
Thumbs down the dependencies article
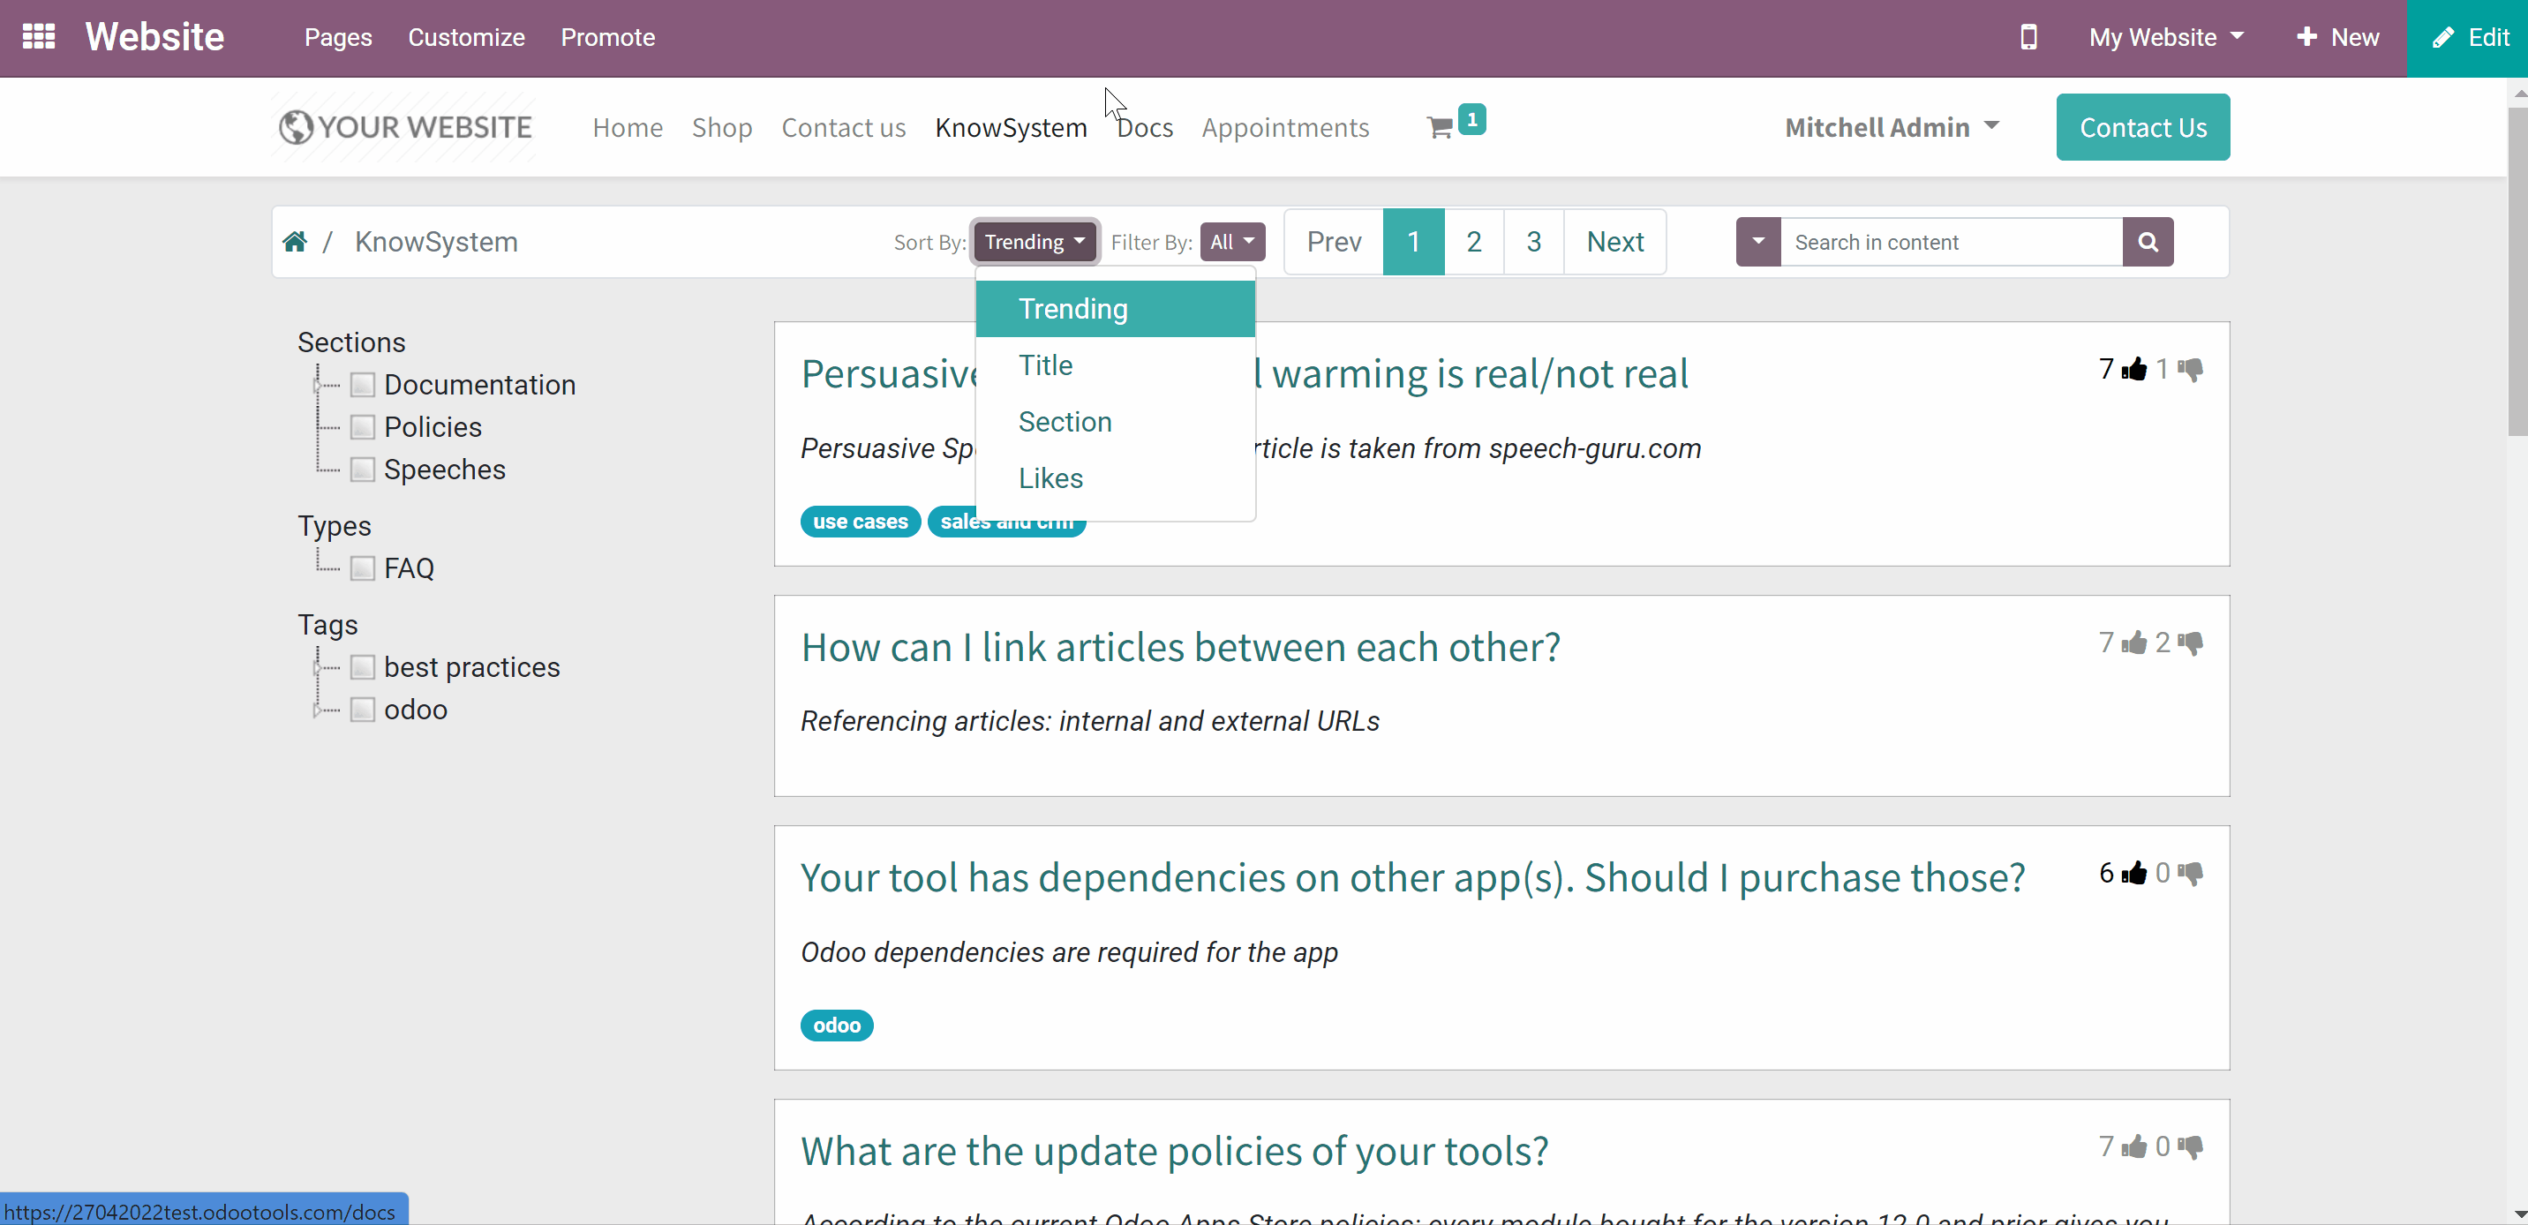point(2191,873)
